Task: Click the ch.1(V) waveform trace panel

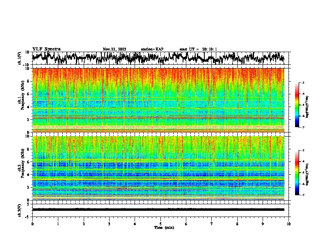Action: 160,58
